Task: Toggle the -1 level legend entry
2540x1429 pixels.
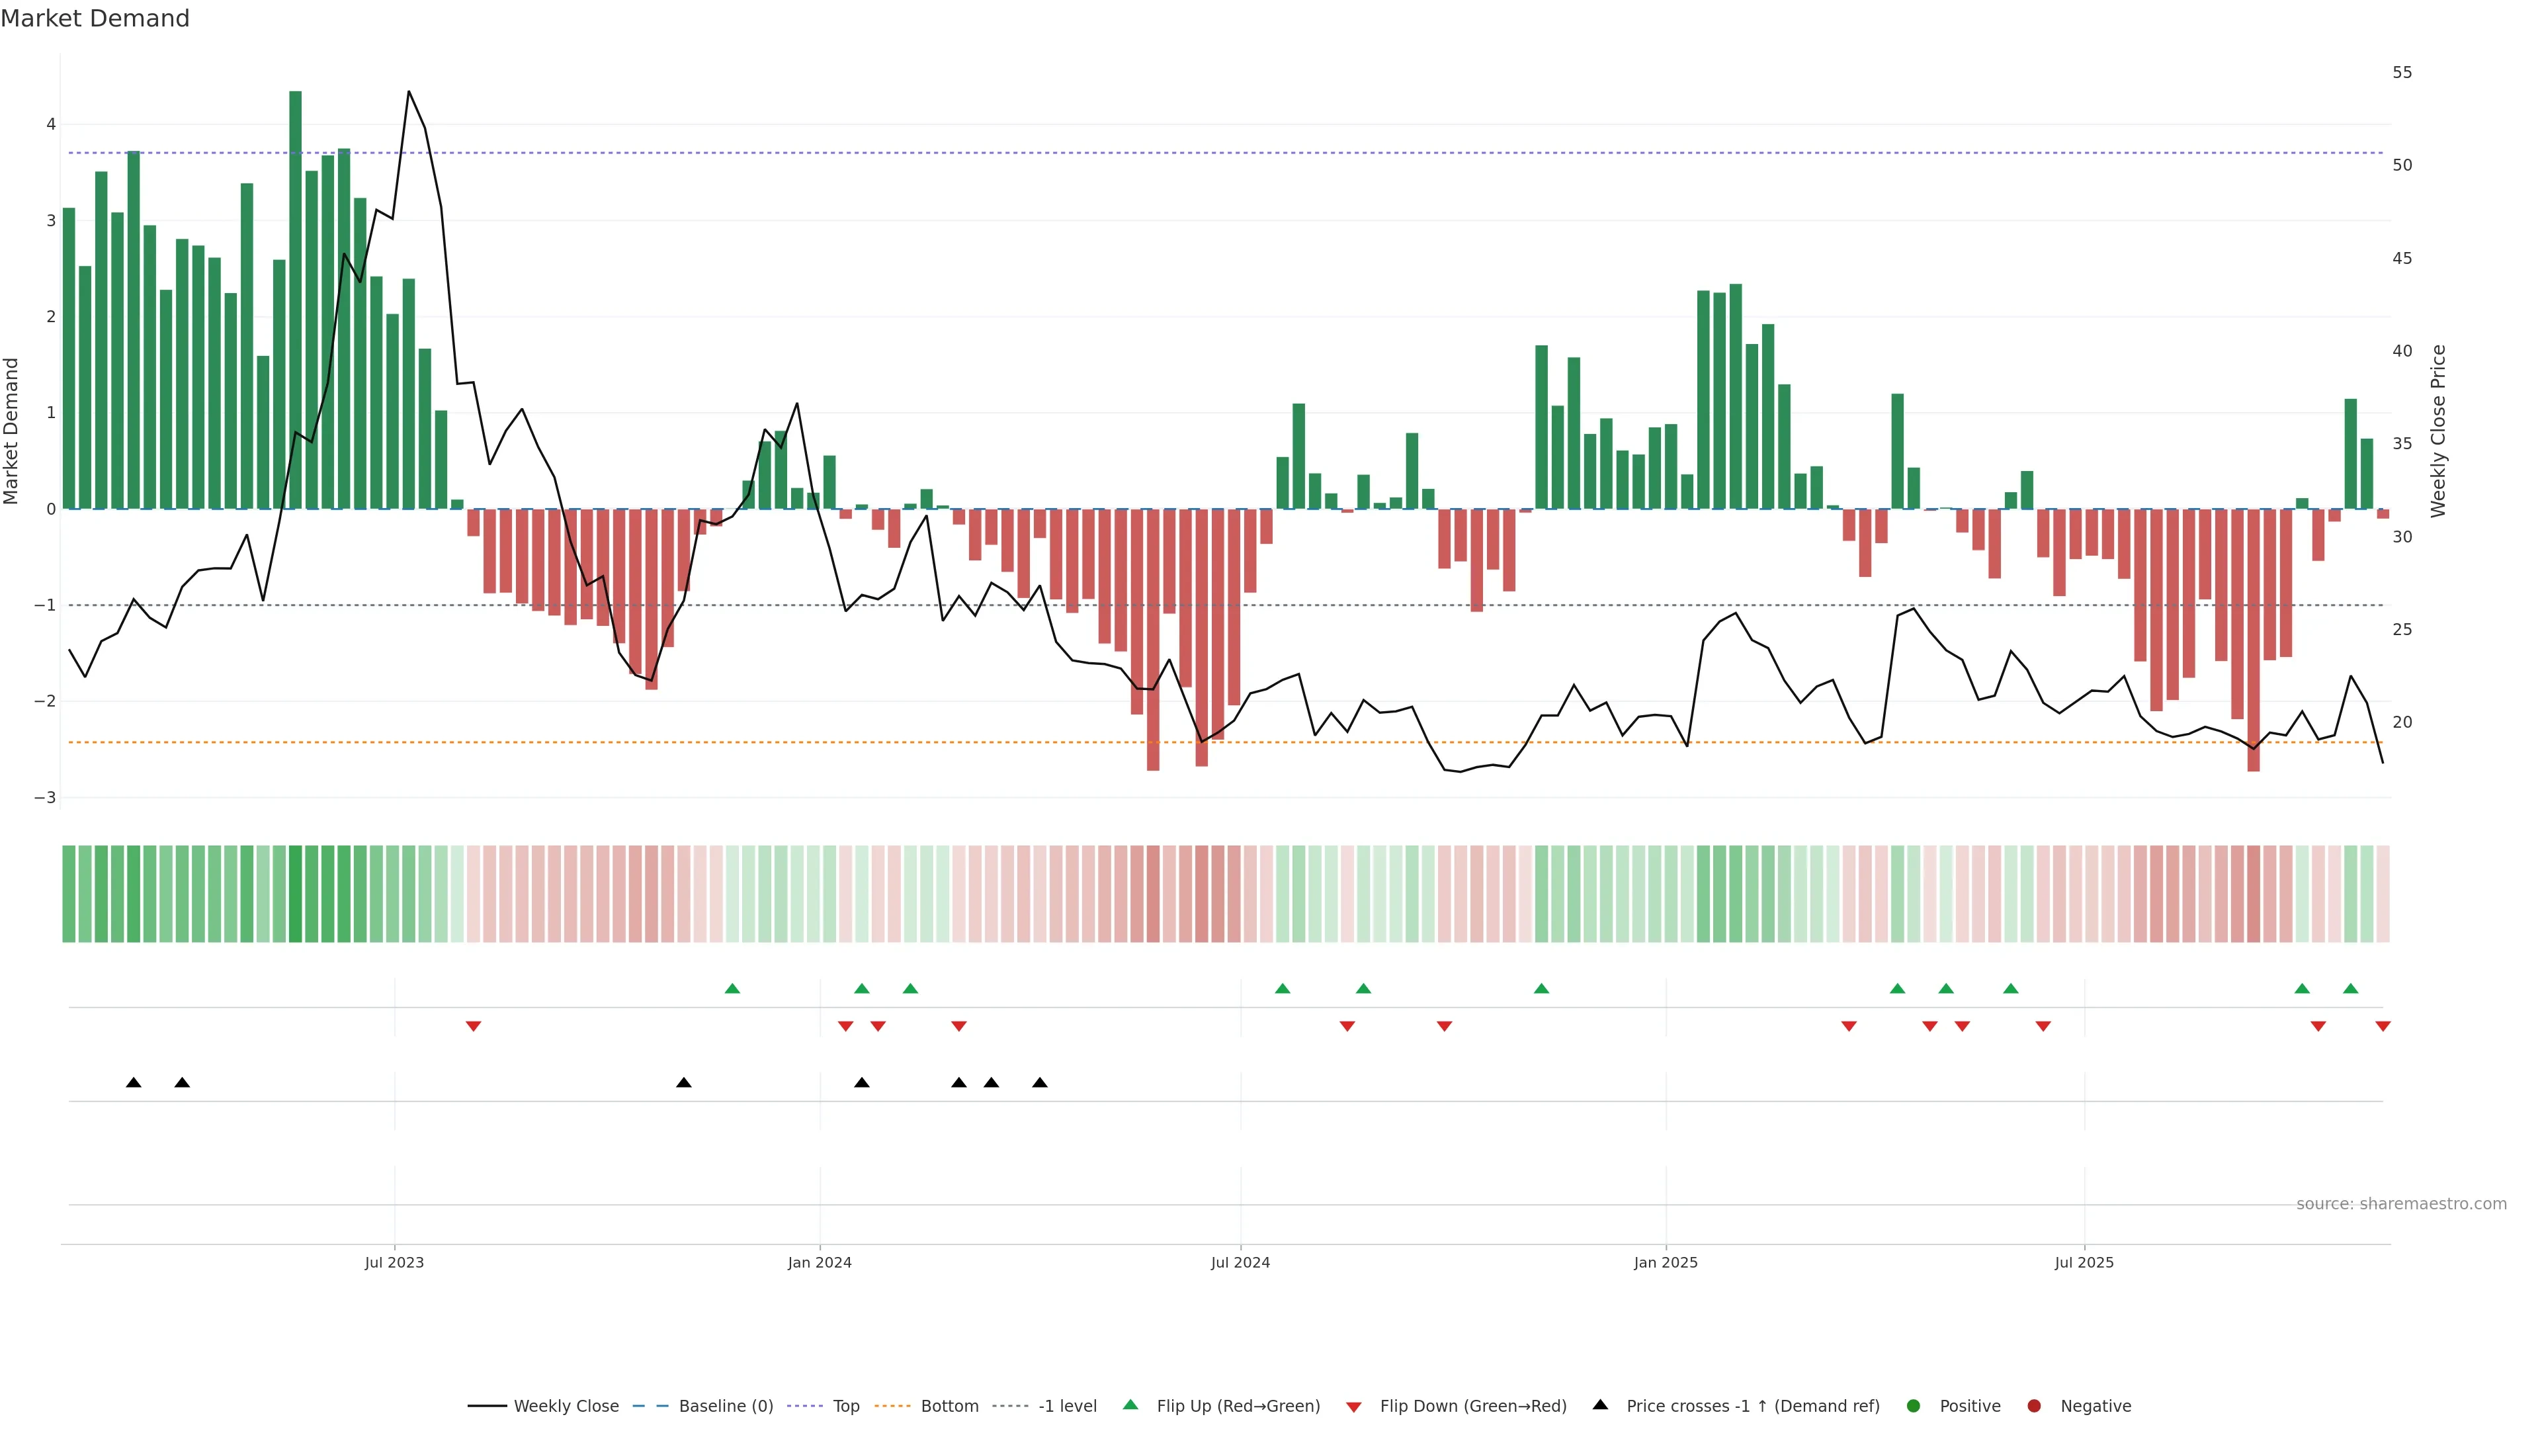Action: click(1067, 1405)
